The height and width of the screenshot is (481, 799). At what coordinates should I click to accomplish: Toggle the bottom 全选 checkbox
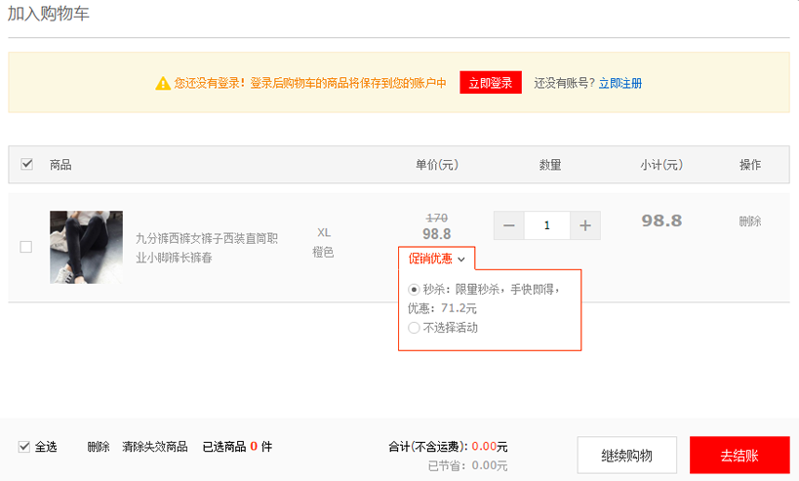(x=24, y=447)
